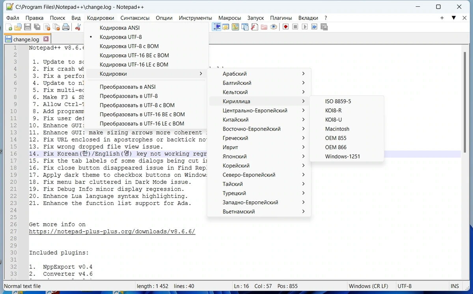Image resolution: width=473 pixels, height=294 pixels.
Task: Select Кодировка ANSI encoding option
Action: pos(146,28)
